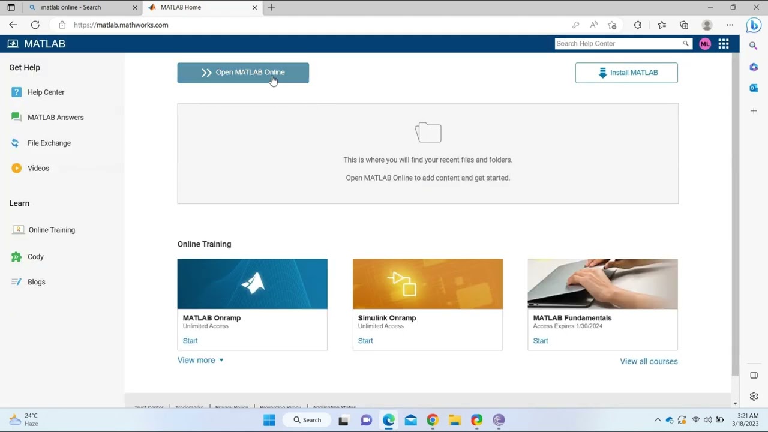Open Edge Settings and more menu
This screenshot has height=432, width=768.
[x=730, y=25]
